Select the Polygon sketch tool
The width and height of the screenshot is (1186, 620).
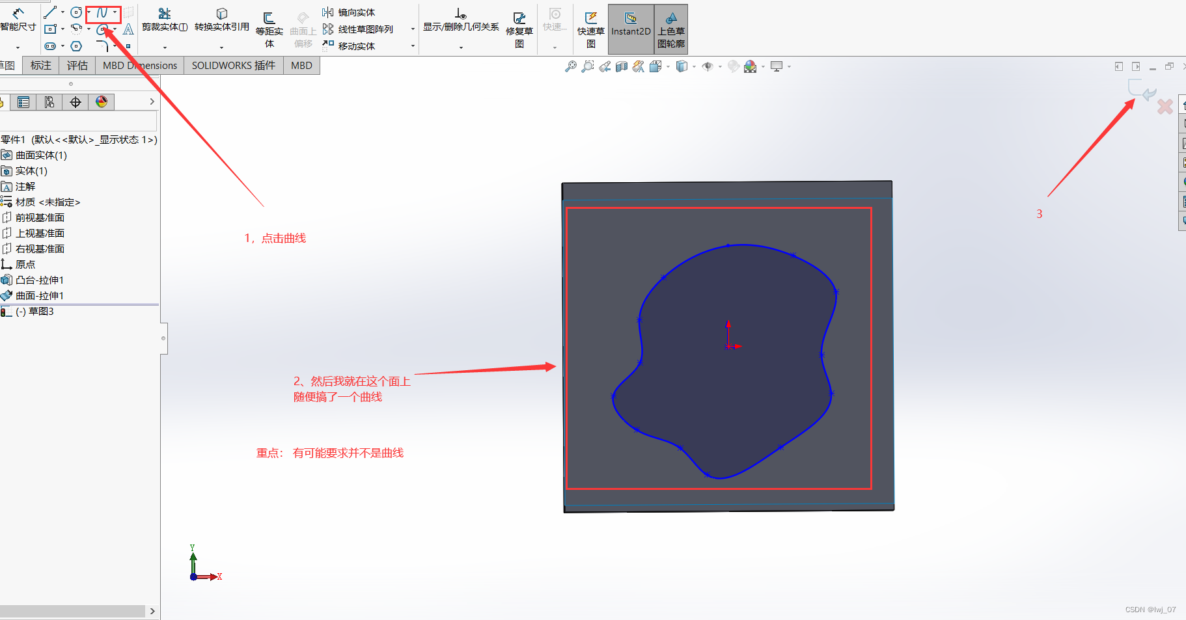(x=76, y=46)
